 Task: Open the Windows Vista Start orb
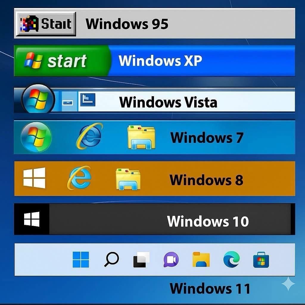point(38,100)
